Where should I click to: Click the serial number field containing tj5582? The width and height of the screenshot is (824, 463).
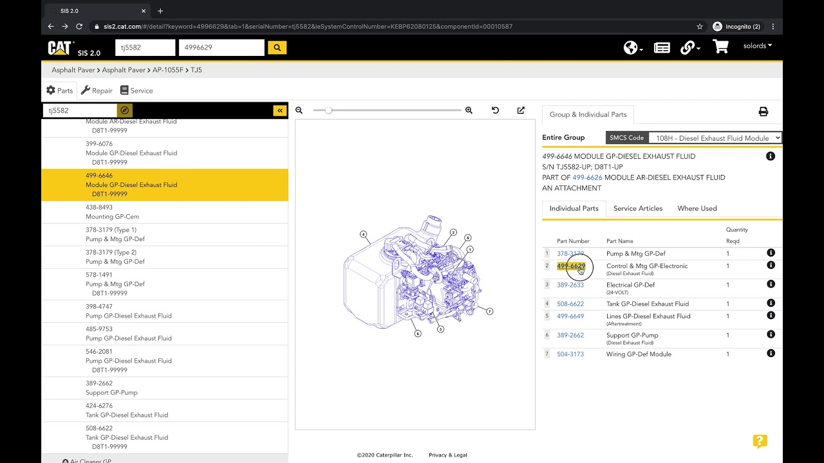[145, 48]
